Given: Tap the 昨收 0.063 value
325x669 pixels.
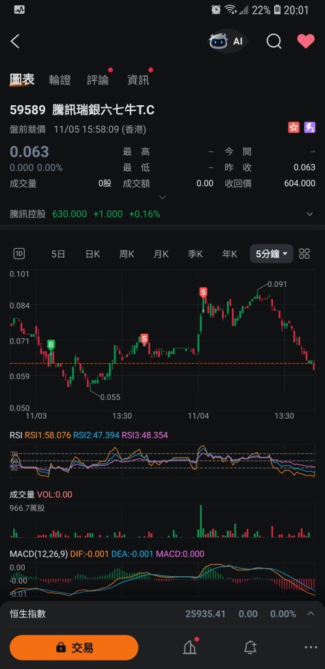Looking at the screenshot, I should pos(305,168).
